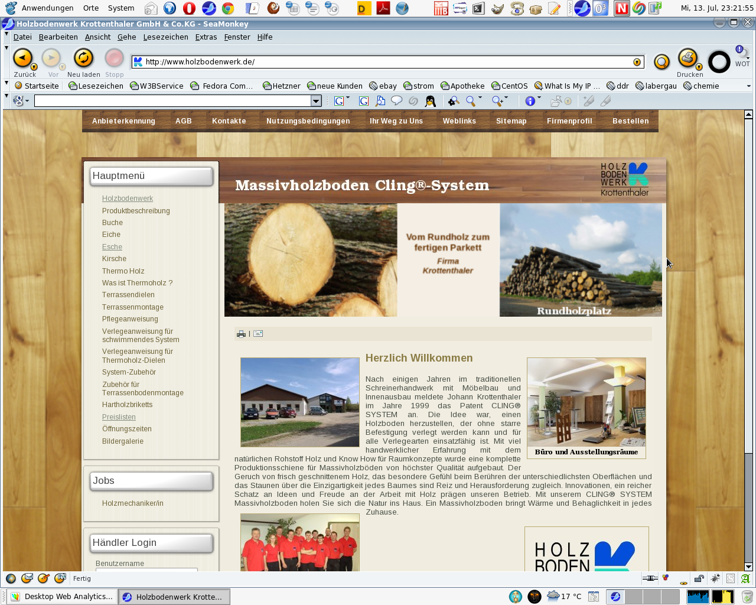Image resolution: width=756 pixels, height=605 pixels.
Task: Switch to the Desktop Web Analytics taskbar window
Action: pos(62,597)
